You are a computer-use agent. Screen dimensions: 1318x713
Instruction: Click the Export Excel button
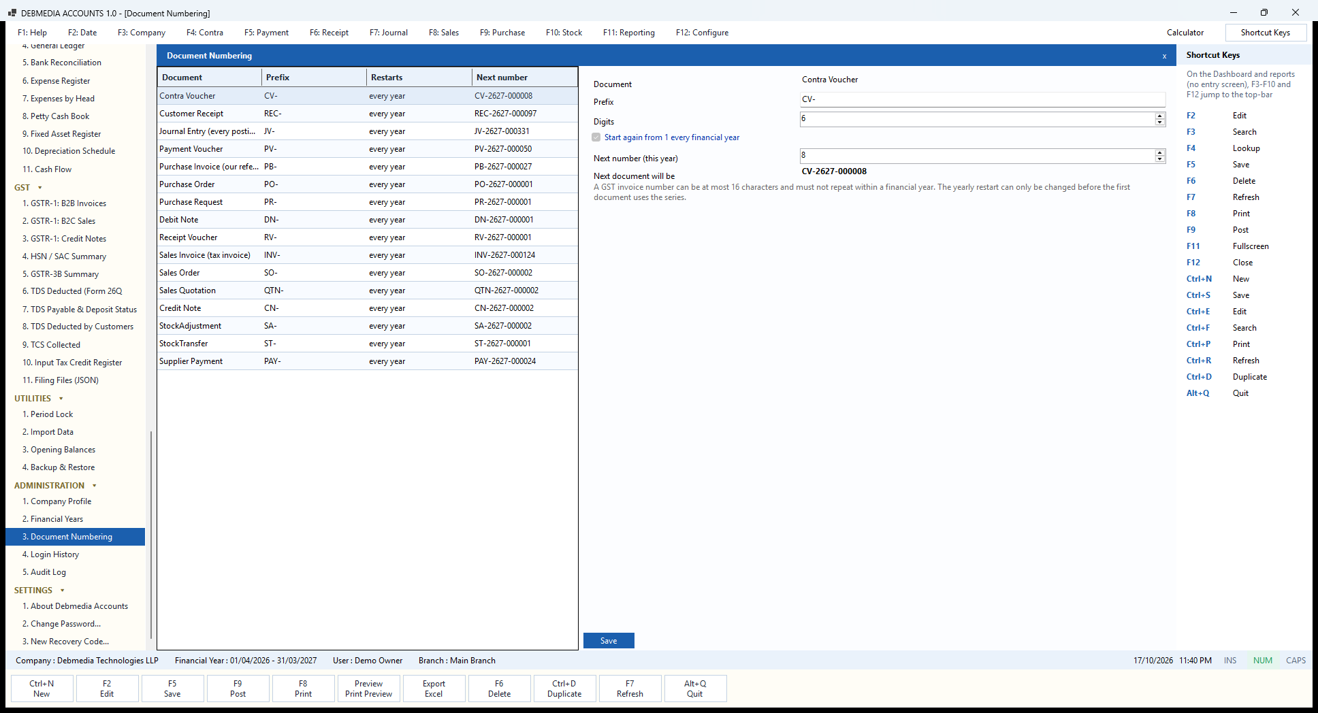tap(434, 689)
